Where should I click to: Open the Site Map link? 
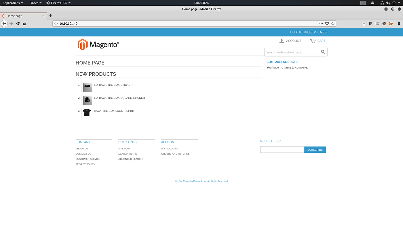(x=124, y=149)
